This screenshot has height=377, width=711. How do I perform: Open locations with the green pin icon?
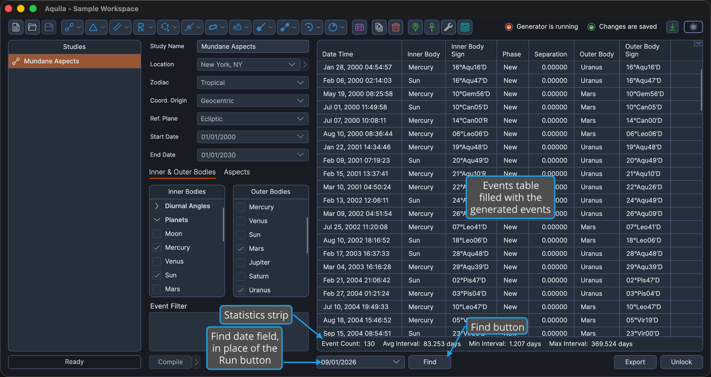point(415,27)
